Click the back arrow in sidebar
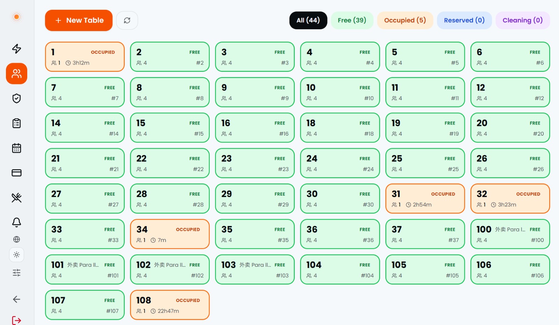This screenshot has height=325, width=559. point(16,299)
